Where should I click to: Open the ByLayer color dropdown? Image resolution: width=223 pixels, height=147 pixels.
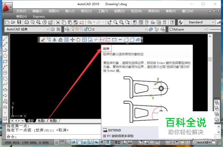205,29
